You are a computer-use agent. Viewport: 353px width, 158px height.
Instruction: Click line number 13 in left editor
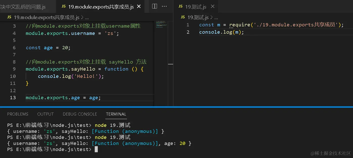click(13, 98)
